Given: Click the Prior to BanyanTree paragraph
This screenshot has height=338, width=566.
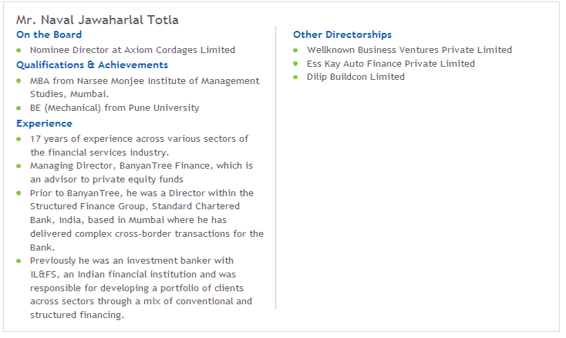Looking at the screenshot, I should (147, 220).
